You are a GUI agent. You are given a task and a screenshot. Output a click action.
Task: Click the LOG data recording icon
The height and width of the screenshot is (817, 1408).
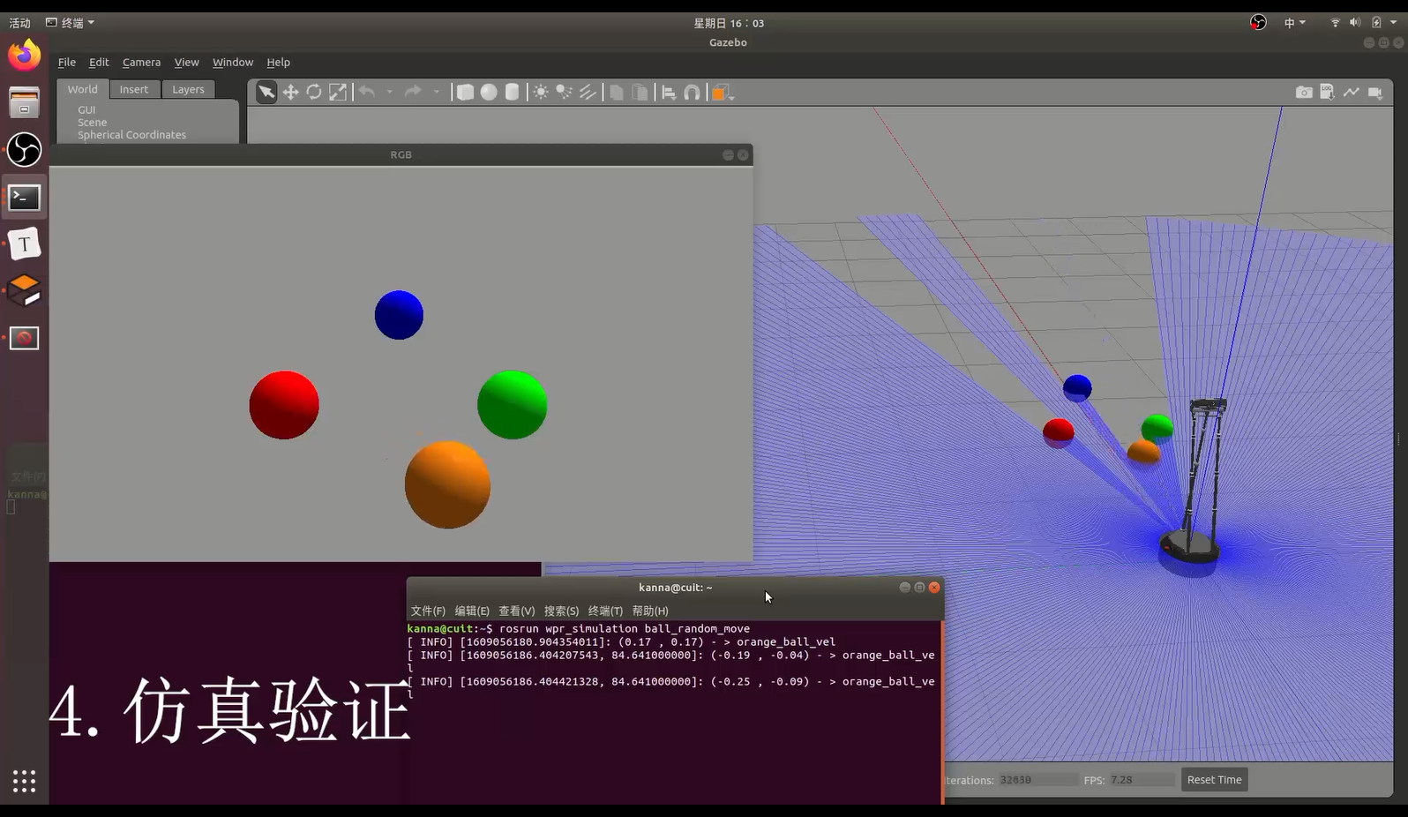[1328, 92]
